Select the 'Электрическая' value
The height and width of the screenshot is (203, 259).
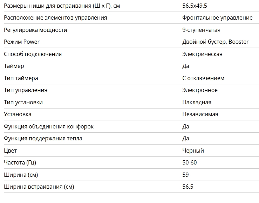click(x=202, y=54)
